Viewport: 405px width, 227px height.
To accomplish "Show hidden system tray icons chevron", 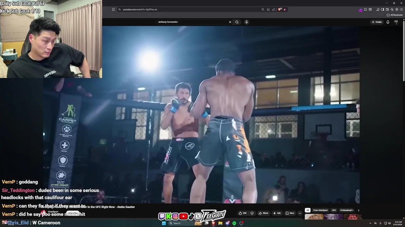I will point(370,223).
